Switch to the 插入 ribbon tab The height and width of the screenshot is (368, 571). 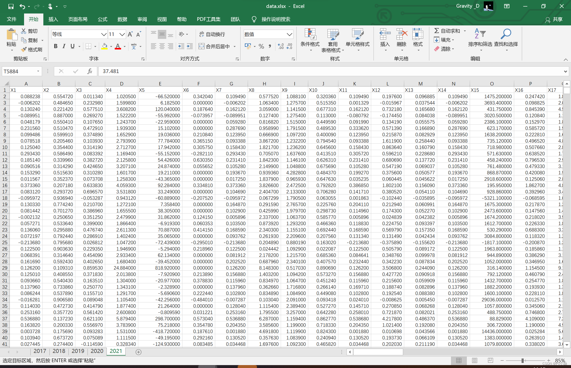(53, 19)
